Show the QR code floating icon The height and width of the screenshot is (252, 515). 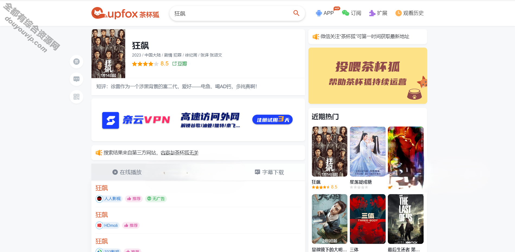click(76, 97)
